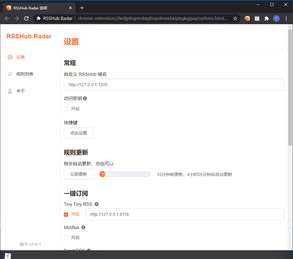The width and height of the screenshot is (293, 259).
Task: Open a new browser tab with plus button
Action: 82,8
